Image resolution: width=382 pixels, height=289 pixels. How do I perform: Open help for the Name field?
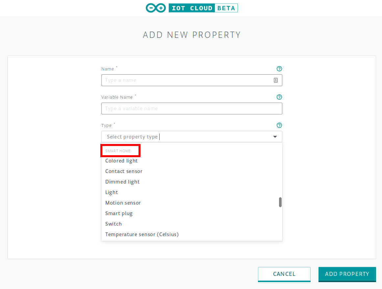coord(279,69)
